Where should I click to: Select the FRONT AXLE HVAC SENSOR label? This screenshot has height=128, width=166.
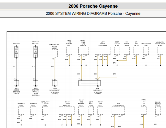tap(83, 43)
